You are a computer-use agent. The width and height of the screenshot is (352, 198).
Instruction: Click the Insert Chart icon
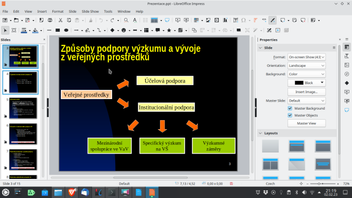(x=225, y=20)
